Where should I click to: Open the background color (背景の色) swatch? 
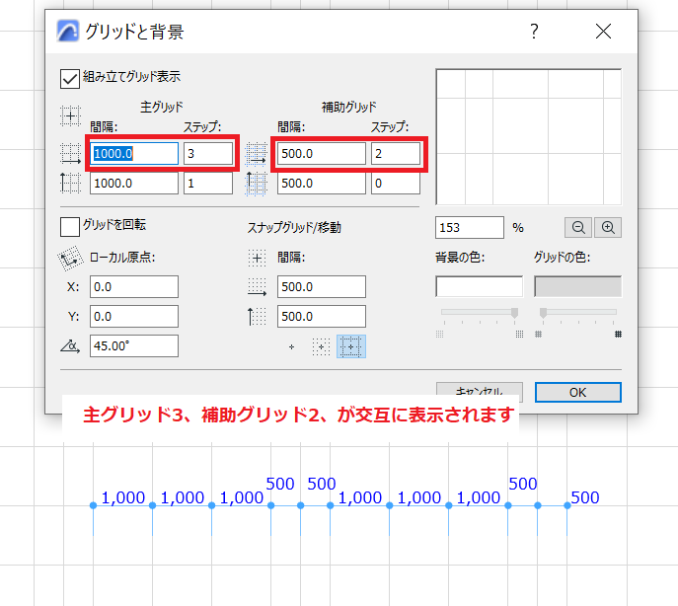(x=479, y=286)
